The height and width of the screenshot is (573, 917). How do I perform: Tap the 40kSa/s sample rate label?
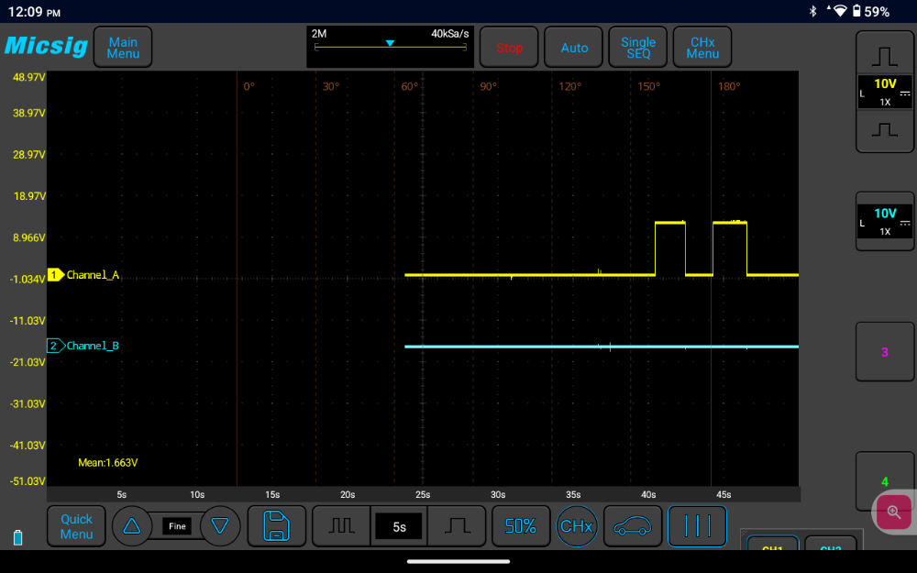(x=449, y=34)
